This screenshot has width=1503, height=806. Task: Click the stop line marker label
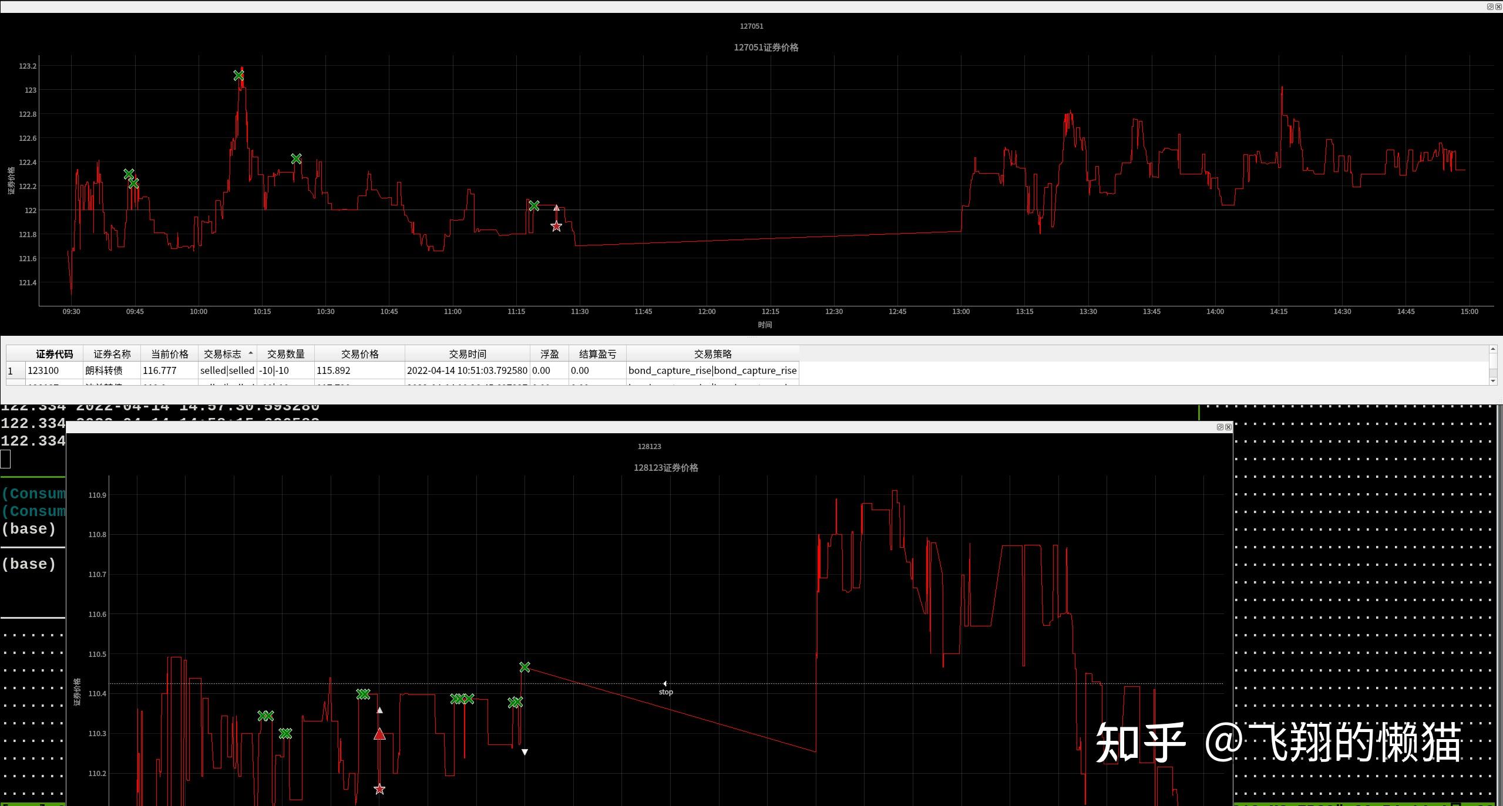click(665, 692)
